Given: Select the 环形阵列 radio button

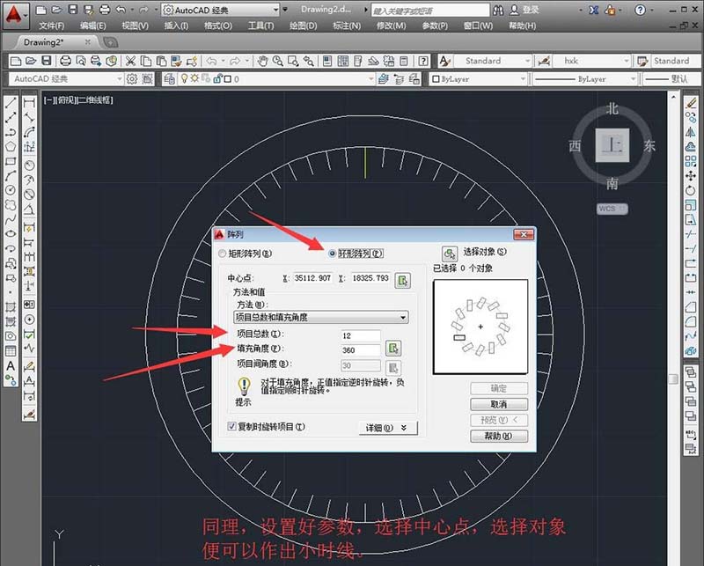Looking at the screenshot, I should pyautogui.click(x=333, y=252).
